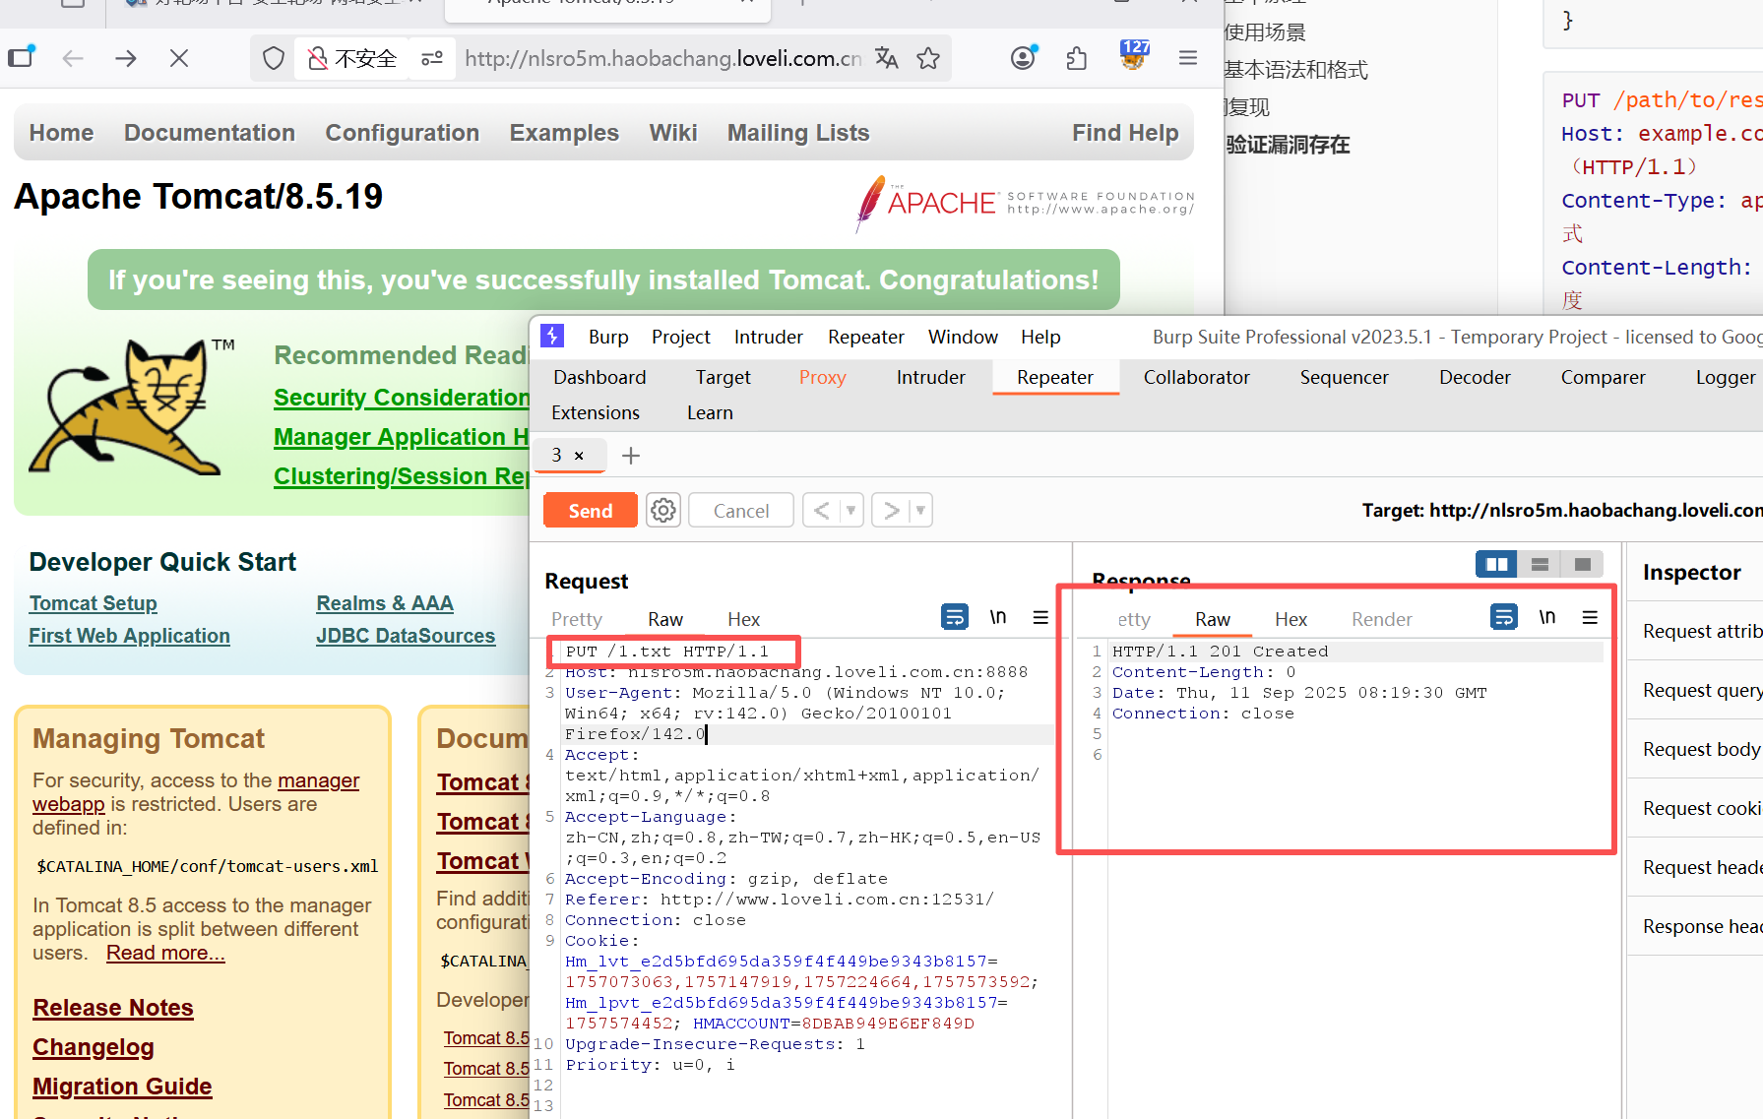Open the Tomcat Setup link
Screen dimensions: 1763x1119
pos(93,603)
